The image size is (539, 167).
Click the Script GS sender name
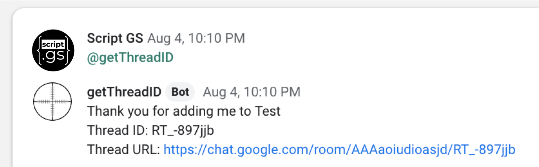115,38
